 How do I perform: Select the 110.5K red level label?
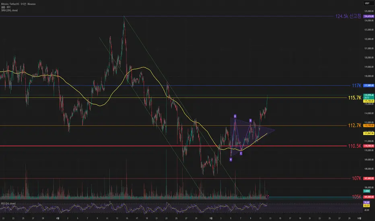pyautogui.click(x=354, y=146)
